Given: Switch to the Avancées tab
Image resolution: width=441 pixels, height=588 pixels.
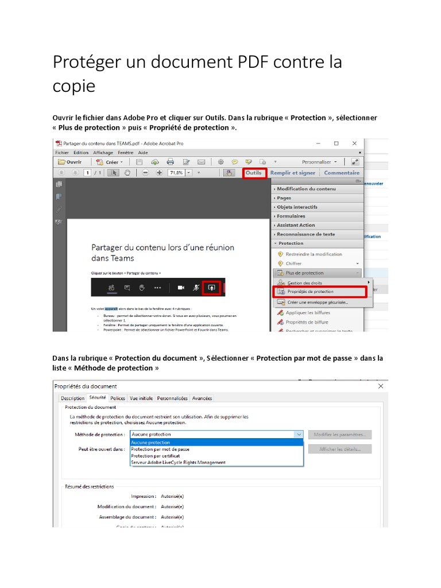Looking at the screenshot, I should pos(202,399).
